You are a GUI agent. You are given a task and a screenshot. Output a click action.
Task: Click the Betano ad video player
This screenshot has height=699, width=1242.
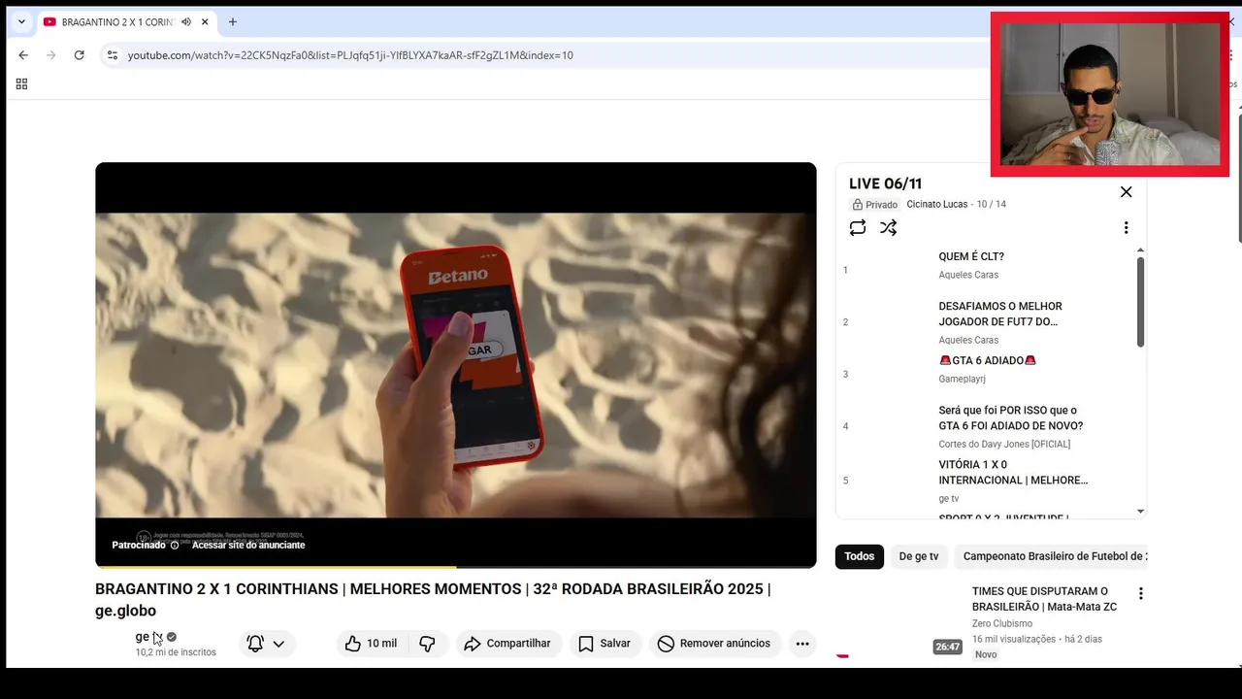(456, 364)
